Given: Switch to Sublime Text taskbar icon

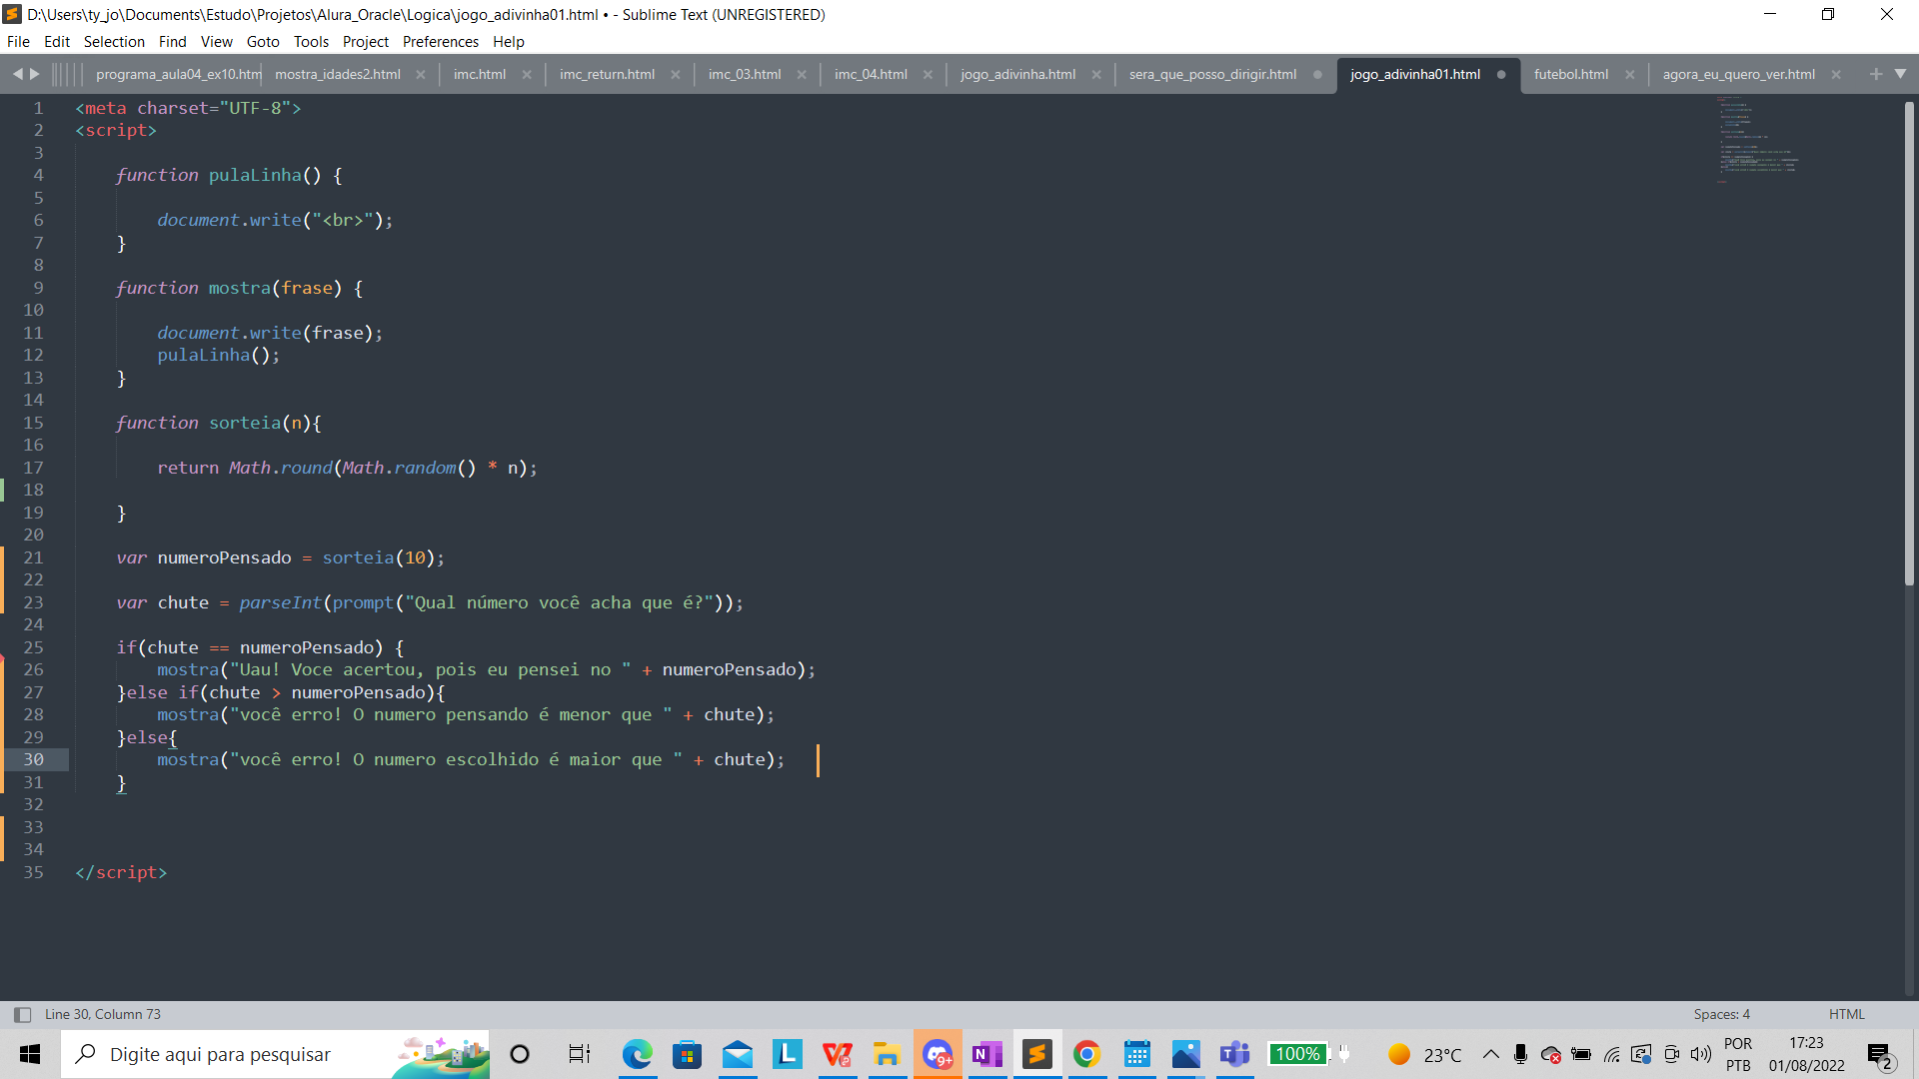Looking at the screenshot, I should coord(1036,1054).
